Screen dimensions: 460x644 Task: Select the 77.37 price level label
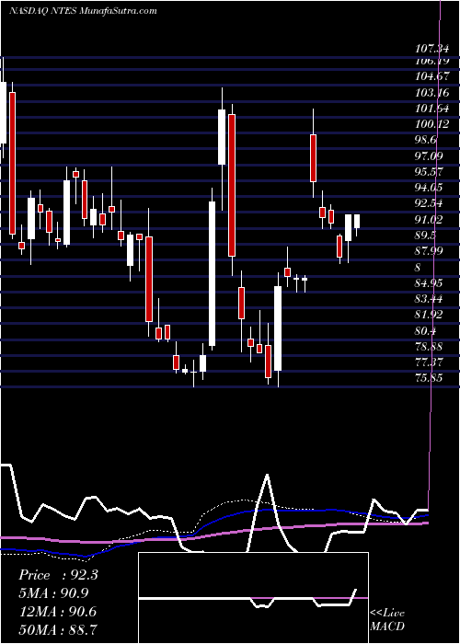coord(429,362)
